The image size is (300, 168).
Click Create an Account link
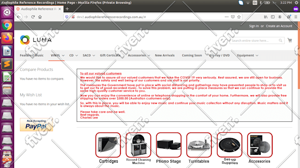tap(279, 26)
